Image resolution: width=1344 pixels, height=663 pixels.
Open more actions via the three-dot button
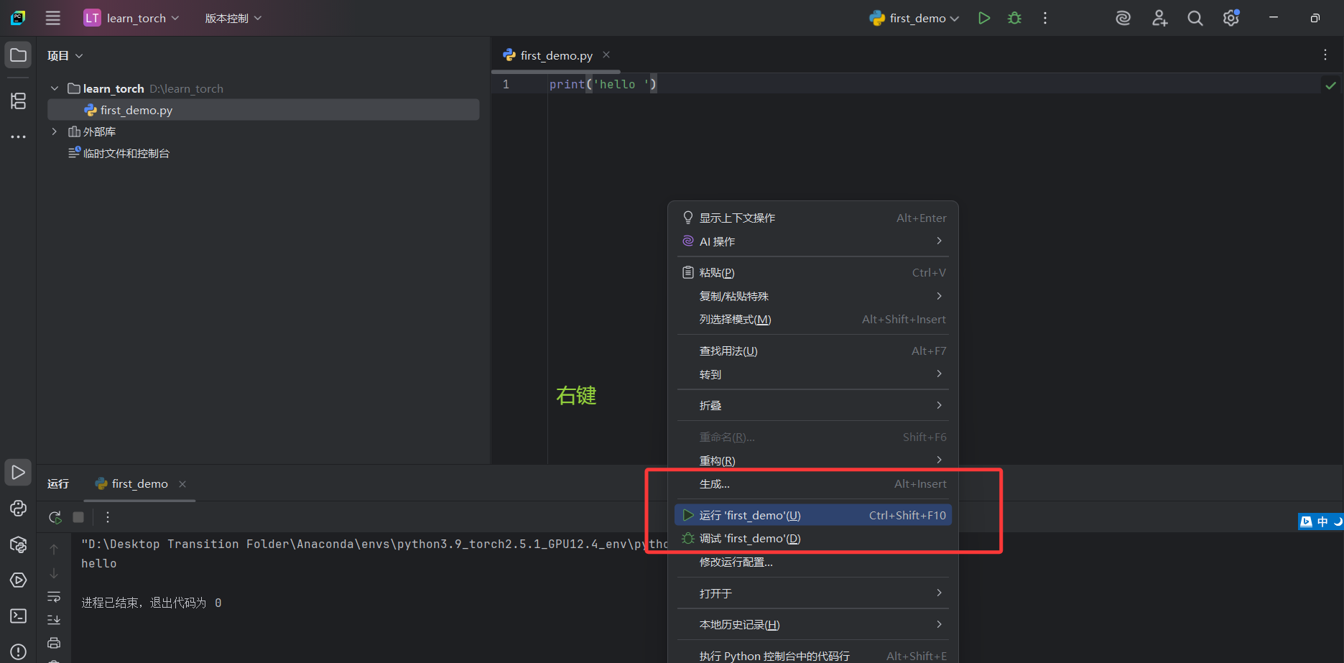pos(1045,18)
